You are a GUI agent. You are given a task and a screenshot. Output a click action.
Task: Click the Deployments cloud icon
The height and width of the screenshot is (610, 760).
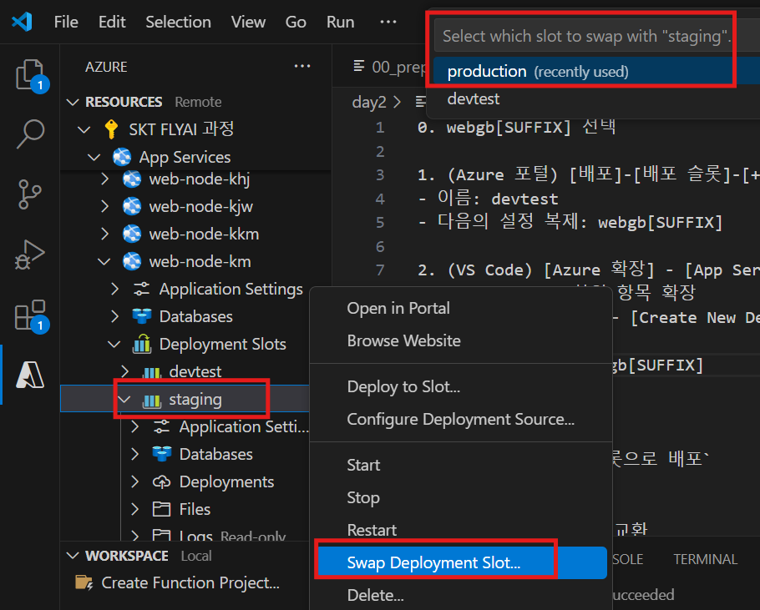[x=161, y=481]
